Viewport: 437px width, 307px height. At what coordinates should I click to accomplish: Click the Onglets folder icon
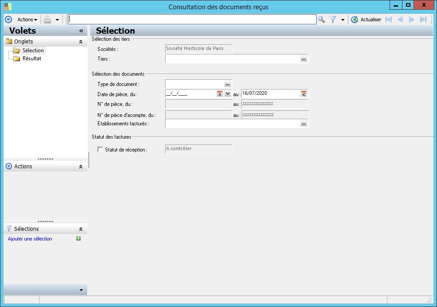[x=9, y=41]
